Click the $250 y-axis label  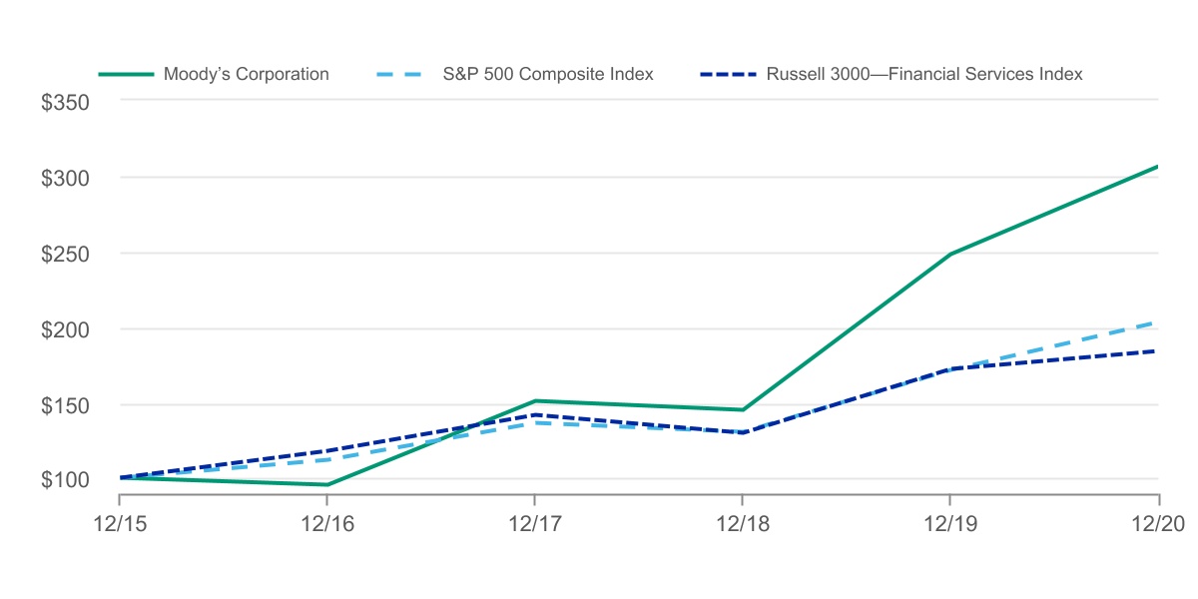pyautogui.click(x=66, y=254)
